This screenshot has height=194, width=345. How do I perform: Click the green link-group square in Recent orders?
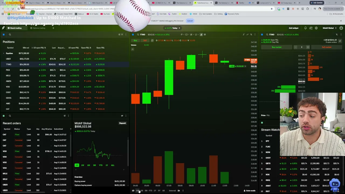(4, 116)
